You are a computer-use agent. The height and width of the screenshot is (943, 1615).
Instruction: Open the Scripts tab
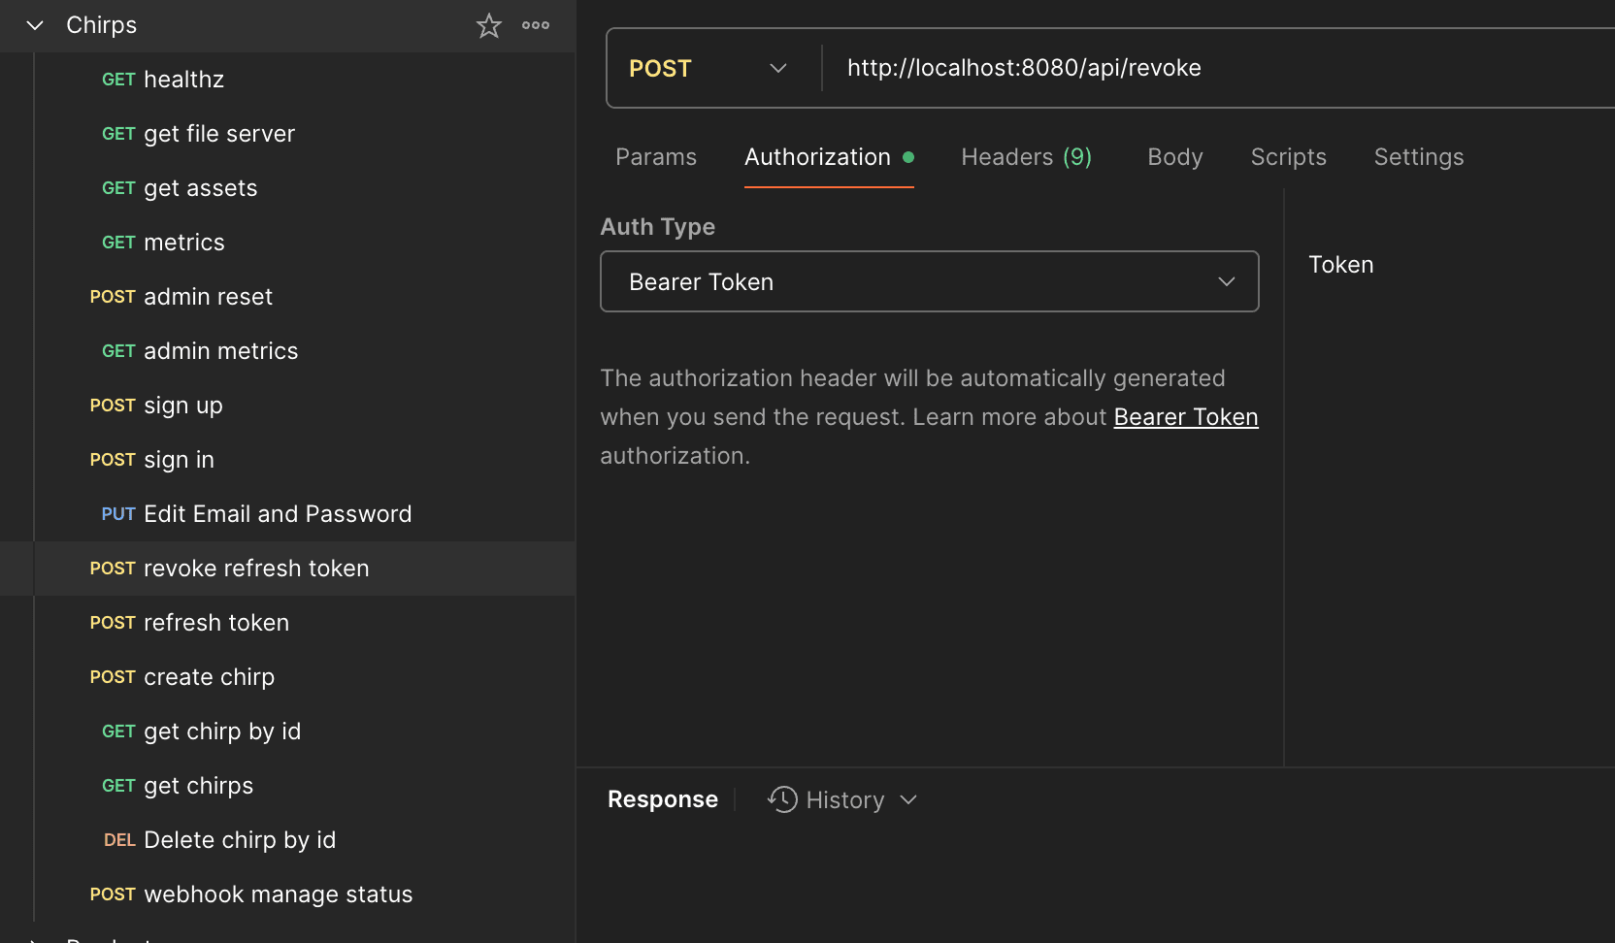tap(1288, 157)
